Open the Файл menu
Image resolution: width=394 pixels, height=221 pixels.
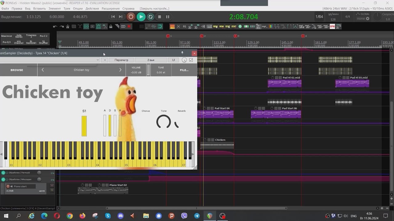(5, 9)
